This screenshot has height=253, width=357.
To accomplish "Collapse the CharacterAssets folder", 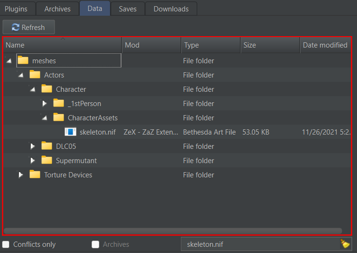I will pyautogui.click(x=45, y=118).
